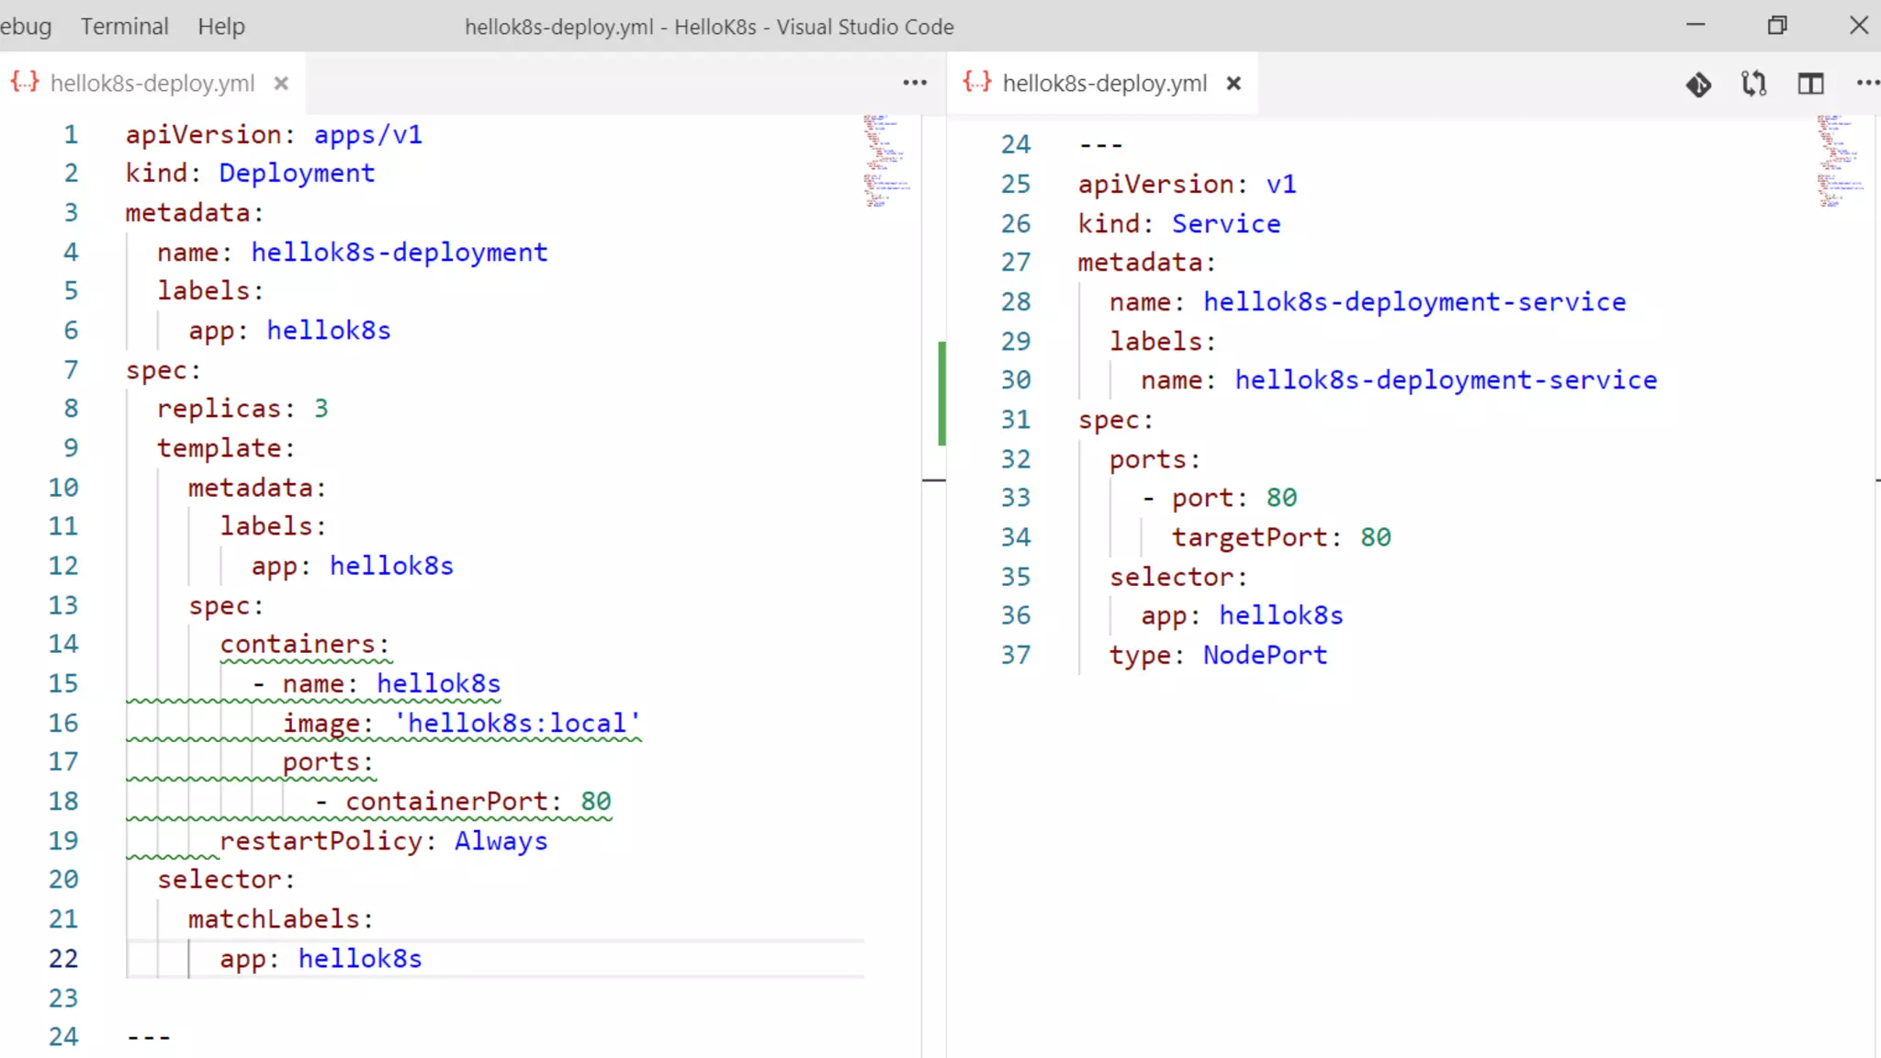The width and height of the screenshot is (1881, 1058).
Task: Click YAML file icon on right tab
Action: click(x=977, y=83)
